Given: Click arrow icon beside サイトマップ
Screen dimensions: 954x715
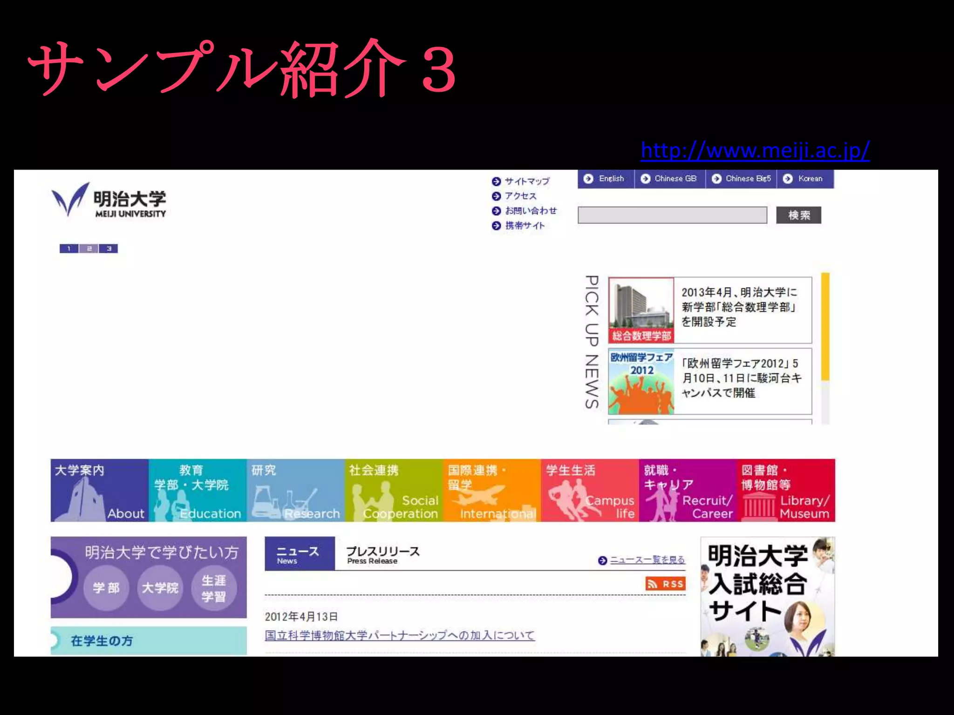Looking at the screenshot, I should tap(497, 182).
